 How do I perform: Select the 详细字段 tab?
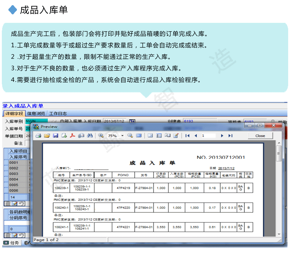coord(14,113)
